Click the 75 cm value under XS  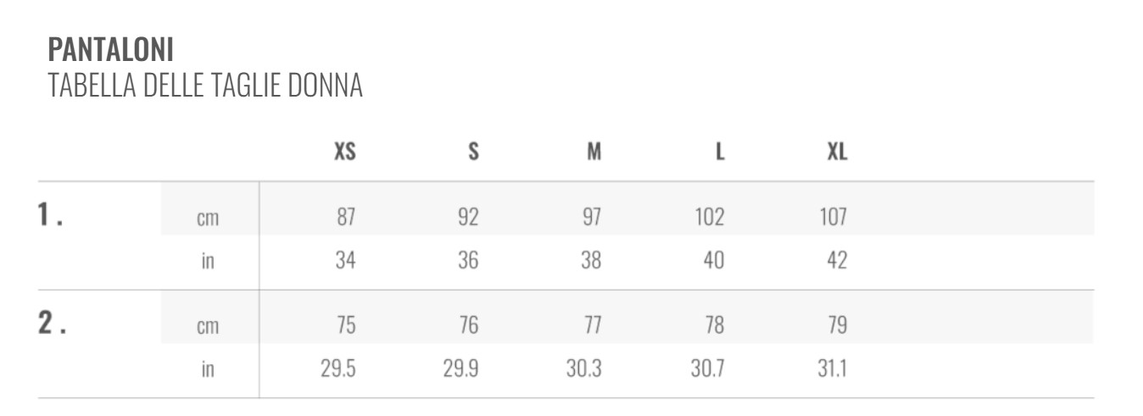[345, 325]
